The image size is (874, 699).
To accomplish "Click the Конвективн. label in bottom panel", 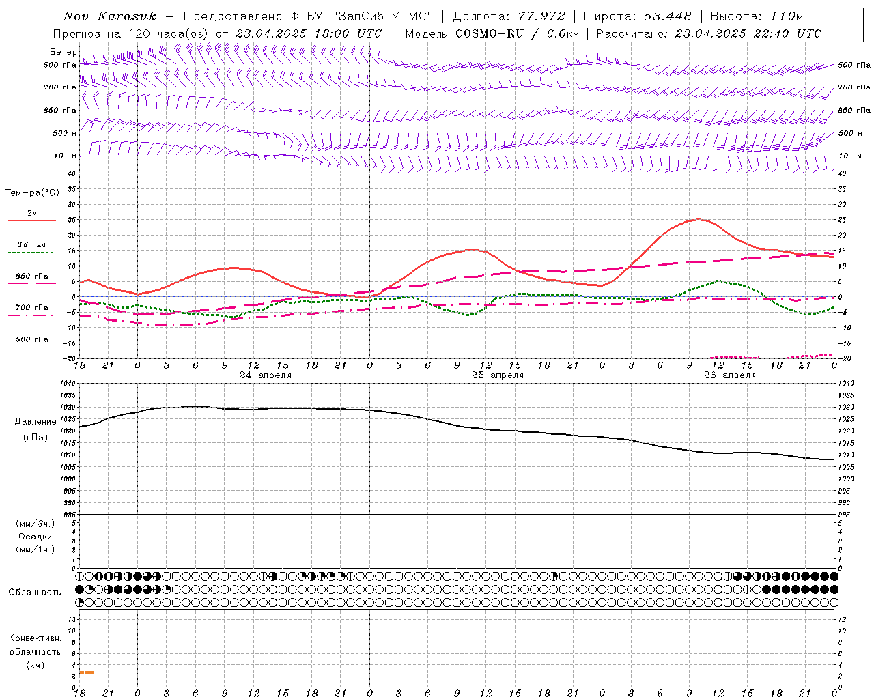I will 35,638.
